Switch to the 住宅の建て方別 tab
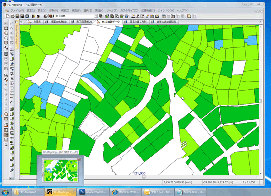This screenshot has width=271, height=196. (135, 22)
